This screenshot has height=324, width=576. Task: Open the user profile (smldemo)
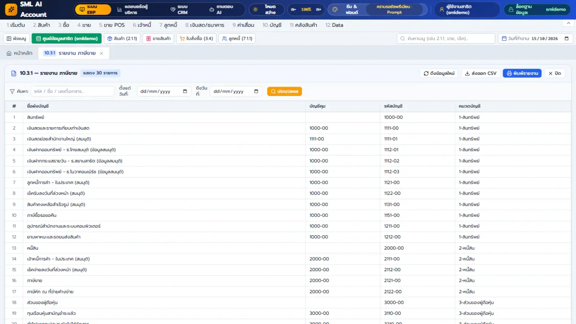coord(467,10)
